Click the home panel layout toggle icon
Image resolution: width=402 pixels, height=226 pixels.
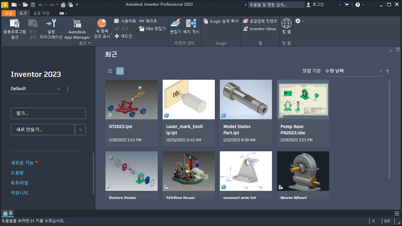[397, 49]
